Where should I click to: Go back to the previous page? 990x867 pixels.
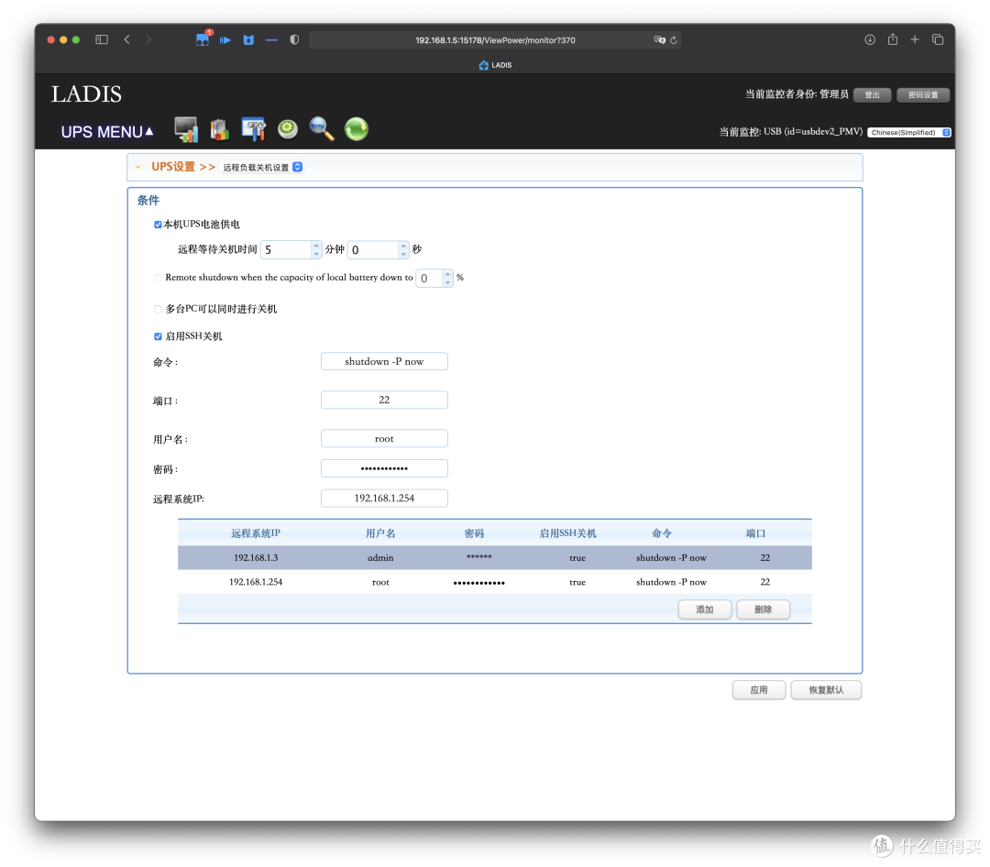click(126, 39)
